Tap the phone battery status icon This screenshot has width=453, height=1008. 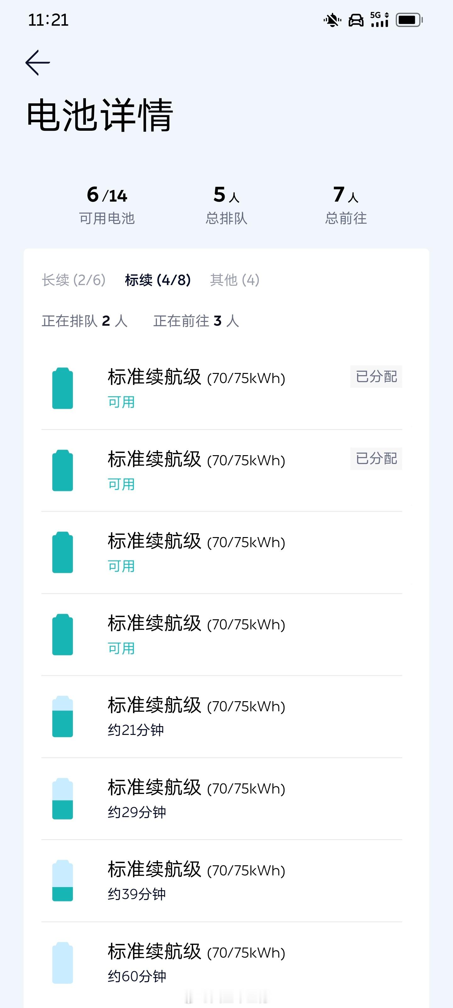click(x=409, y=20)
